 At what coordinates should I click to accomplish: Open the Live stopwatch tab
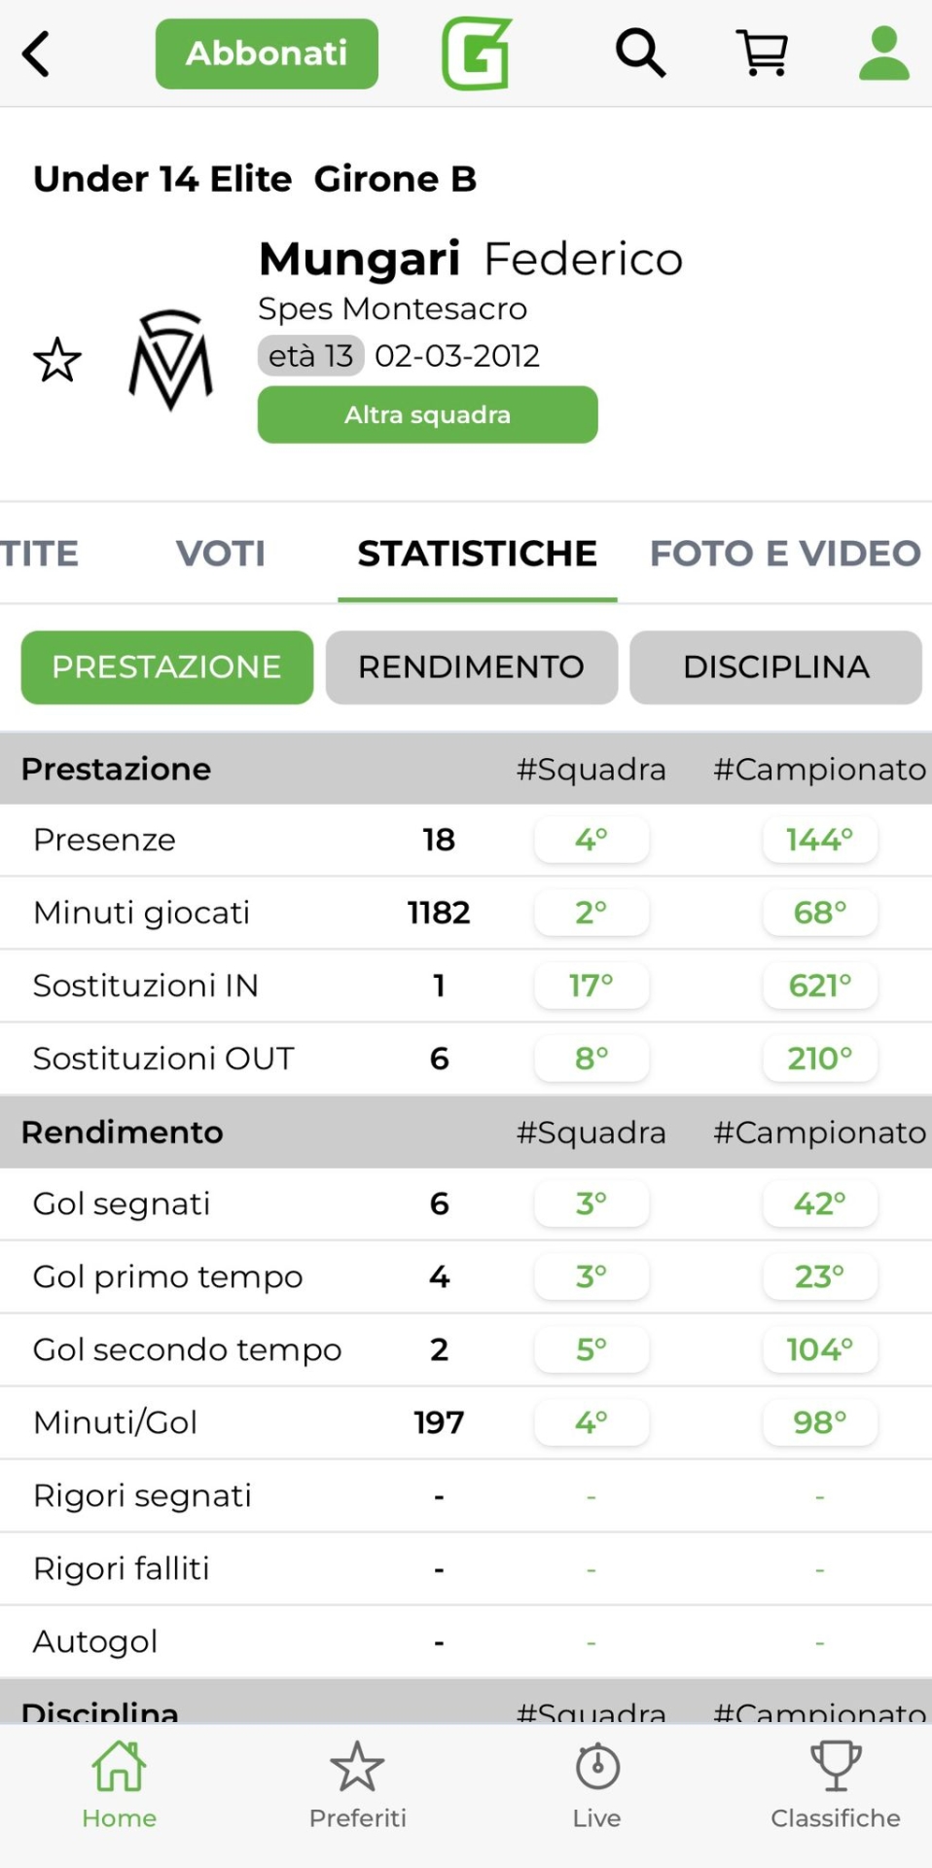(596, 1784)
